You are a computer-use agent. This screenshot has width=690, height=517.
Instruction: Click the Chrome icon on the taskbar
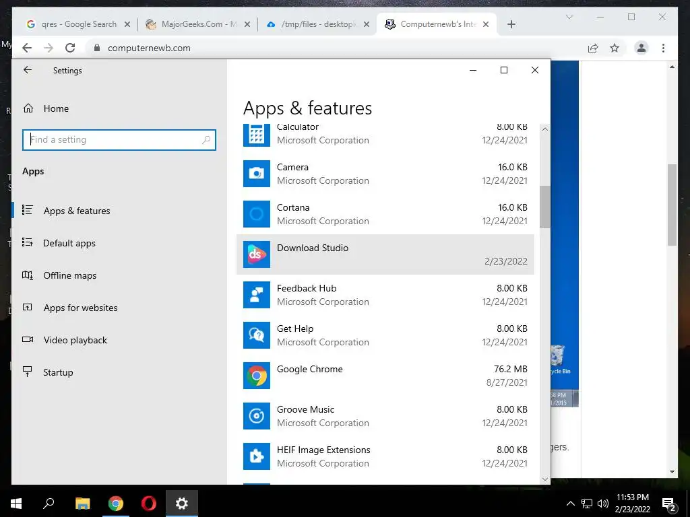(x=116, y=504)
